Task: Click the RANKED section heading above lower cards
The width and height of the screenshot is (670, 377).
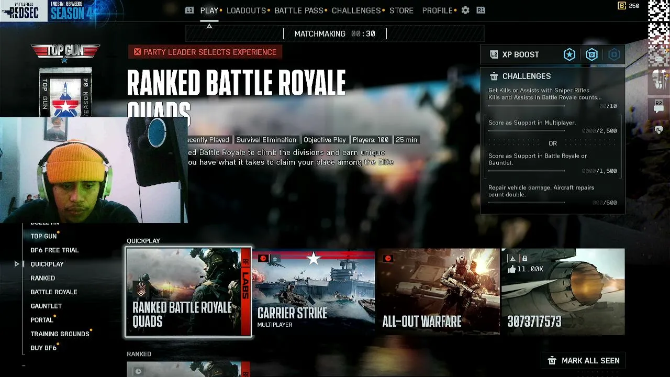Action: tap(139, 354)
